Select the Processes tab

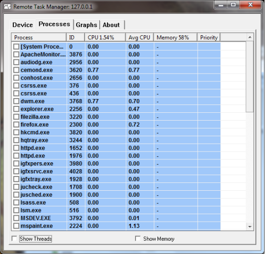coord(54,24)
